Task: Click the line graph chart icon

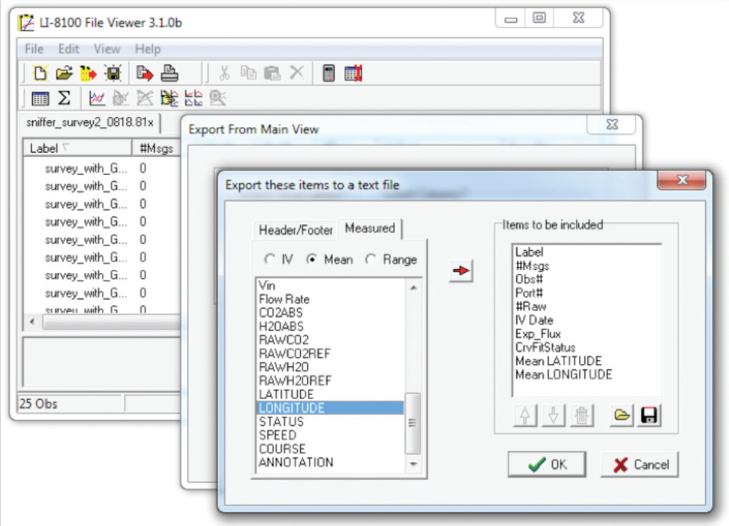Action: [96, 98]
